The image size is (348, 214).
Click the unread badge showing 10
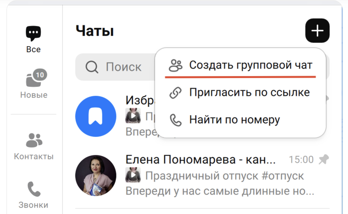coord(40,75)
